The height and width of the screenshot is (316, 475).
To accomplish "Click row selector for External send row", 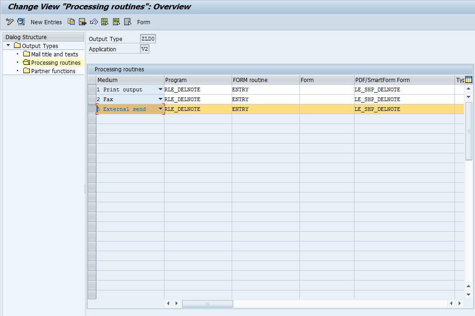I will 92,109.
